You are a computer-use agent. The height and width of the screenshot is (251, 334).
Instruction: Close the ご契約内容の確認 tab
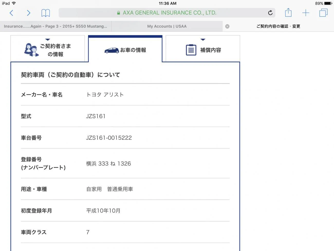[x=227, y=26]
